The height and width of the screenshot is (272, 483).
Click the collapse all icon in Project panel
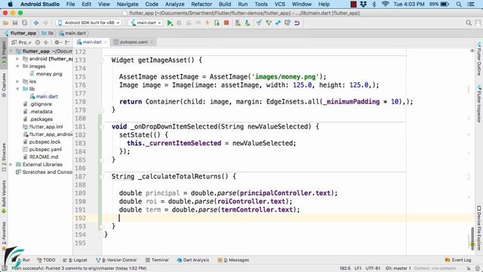[46, 42]
